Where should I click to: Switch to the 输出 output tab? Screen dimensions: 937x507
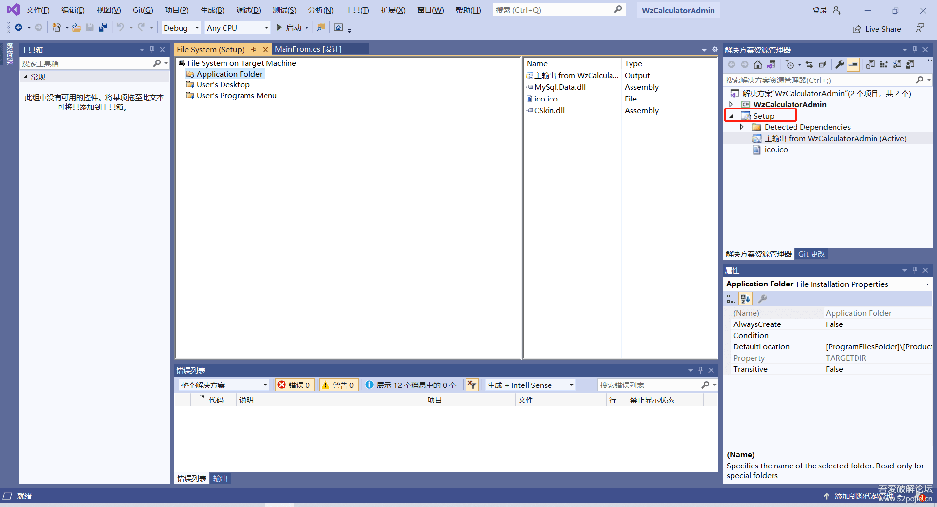(220, 478)
